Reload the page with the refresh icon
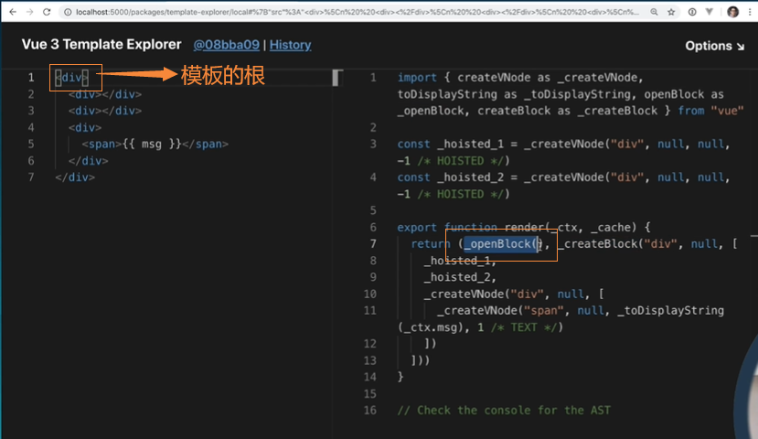 47,12
